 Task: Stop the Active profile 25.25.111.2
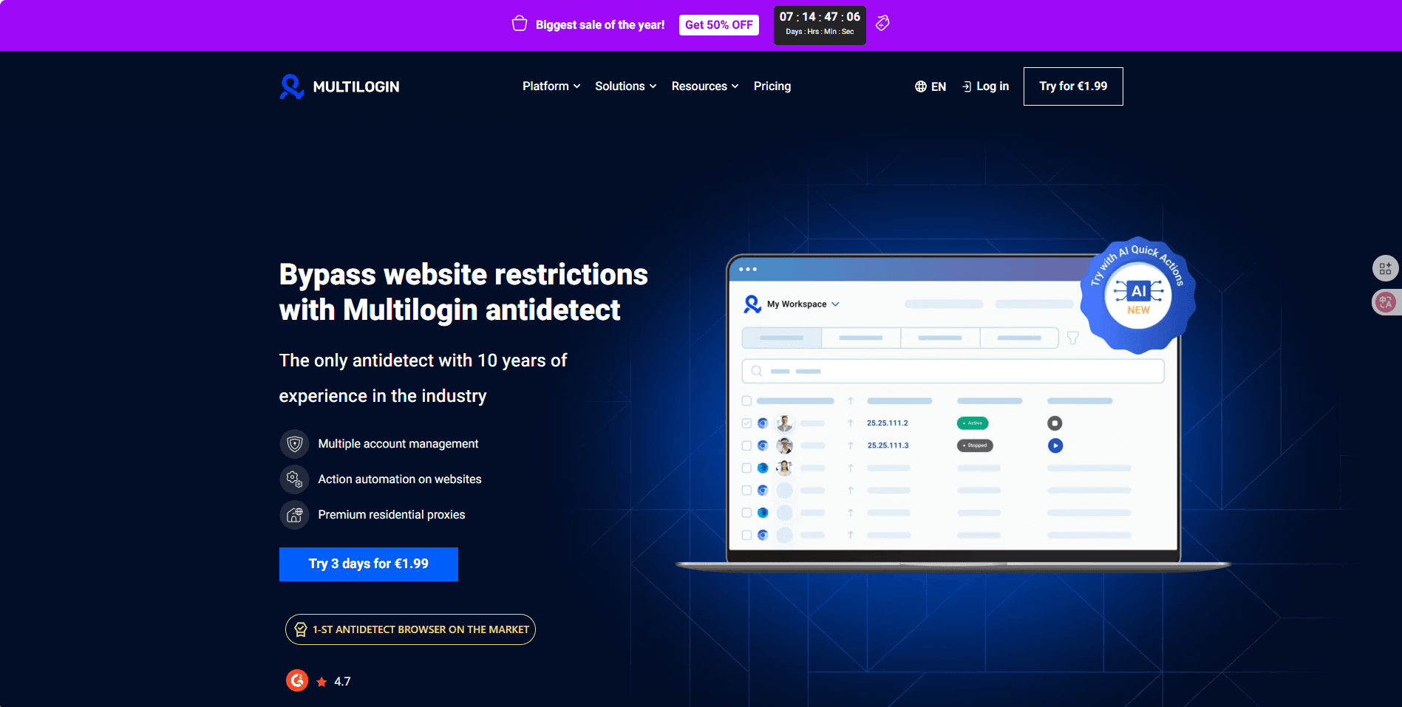click(x=1055, y=423)
